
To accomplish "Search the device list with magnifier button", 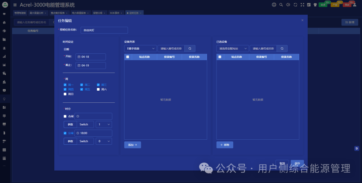I will (x=190, y=49).
